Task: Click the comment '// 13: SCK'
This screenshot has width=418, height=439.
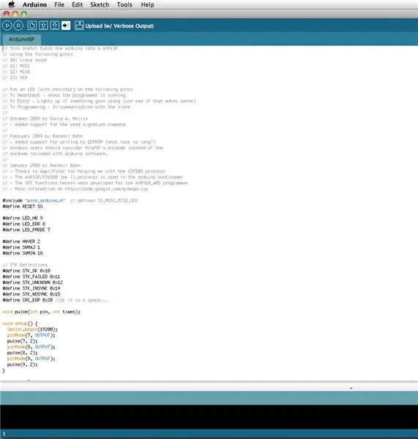Action: pos(15,78)
